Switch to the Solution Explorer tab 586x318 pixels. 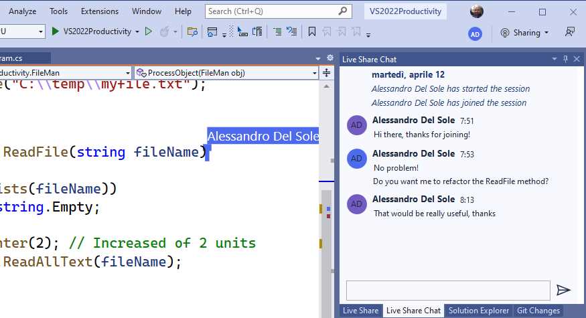(479, 311)
